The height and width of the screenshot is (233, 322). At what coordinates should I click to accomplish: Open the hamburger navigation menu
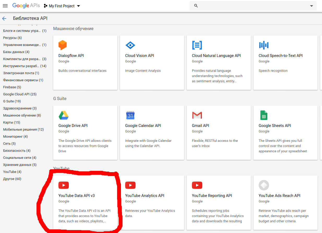5,6
